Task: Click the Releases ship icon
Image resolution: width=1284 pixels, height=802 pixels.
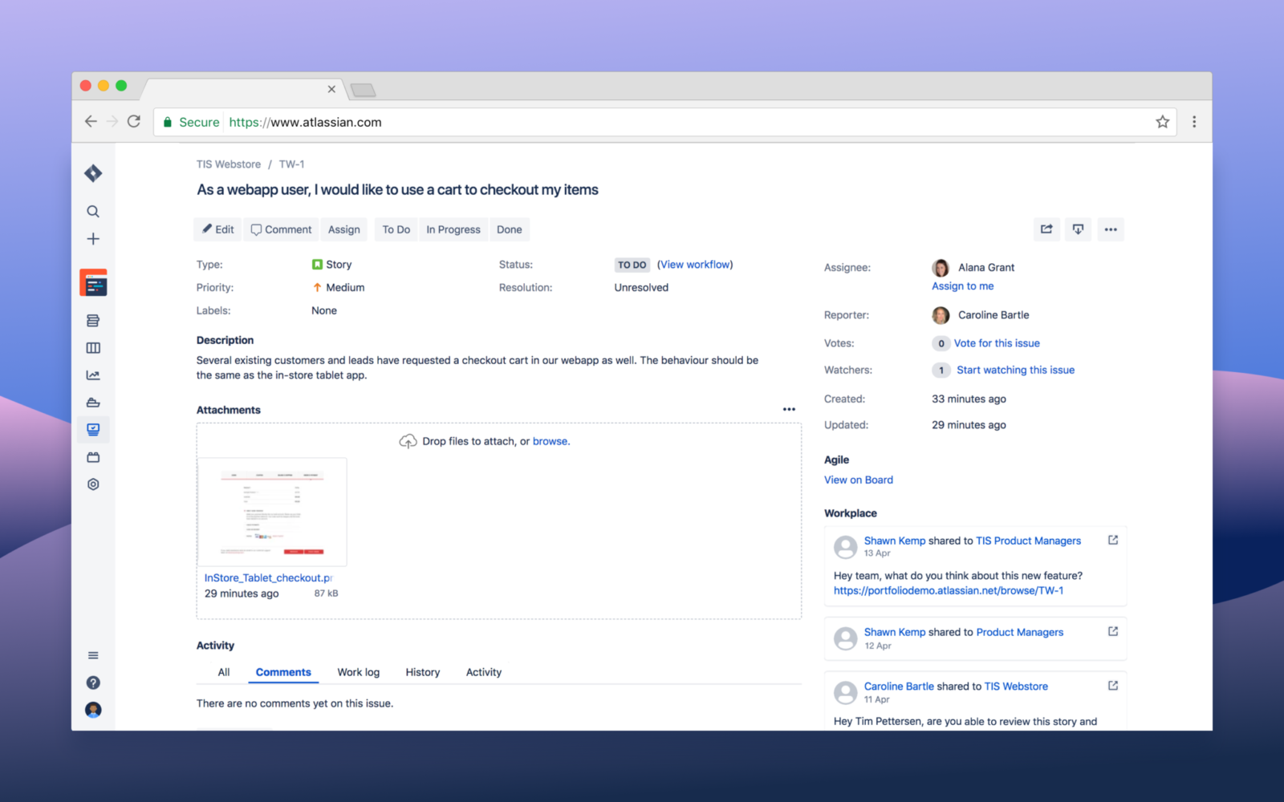Action: 93,402
